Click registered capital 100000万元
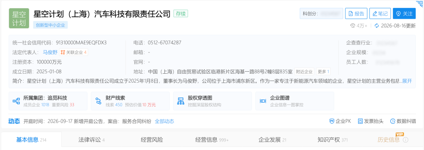The image size is (424, 150). point(49,62)
